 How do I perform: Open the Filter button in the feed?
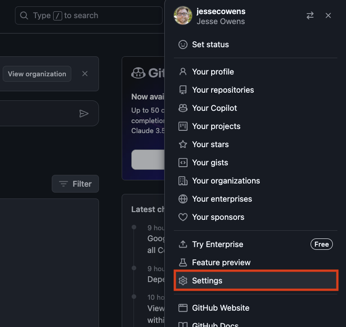tap(75, 184)
